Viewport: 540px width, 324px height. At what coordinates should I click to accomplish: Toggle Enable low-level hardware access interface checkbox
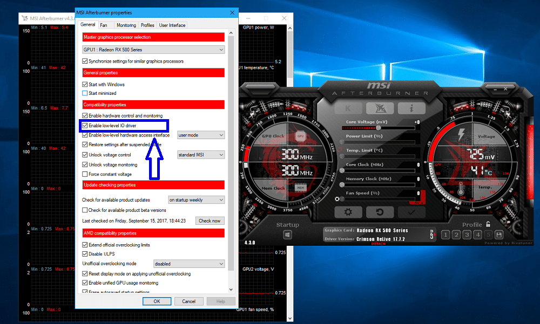(85, 135)
